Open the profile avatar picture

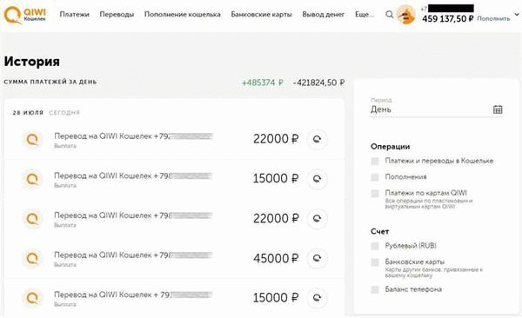405,15
